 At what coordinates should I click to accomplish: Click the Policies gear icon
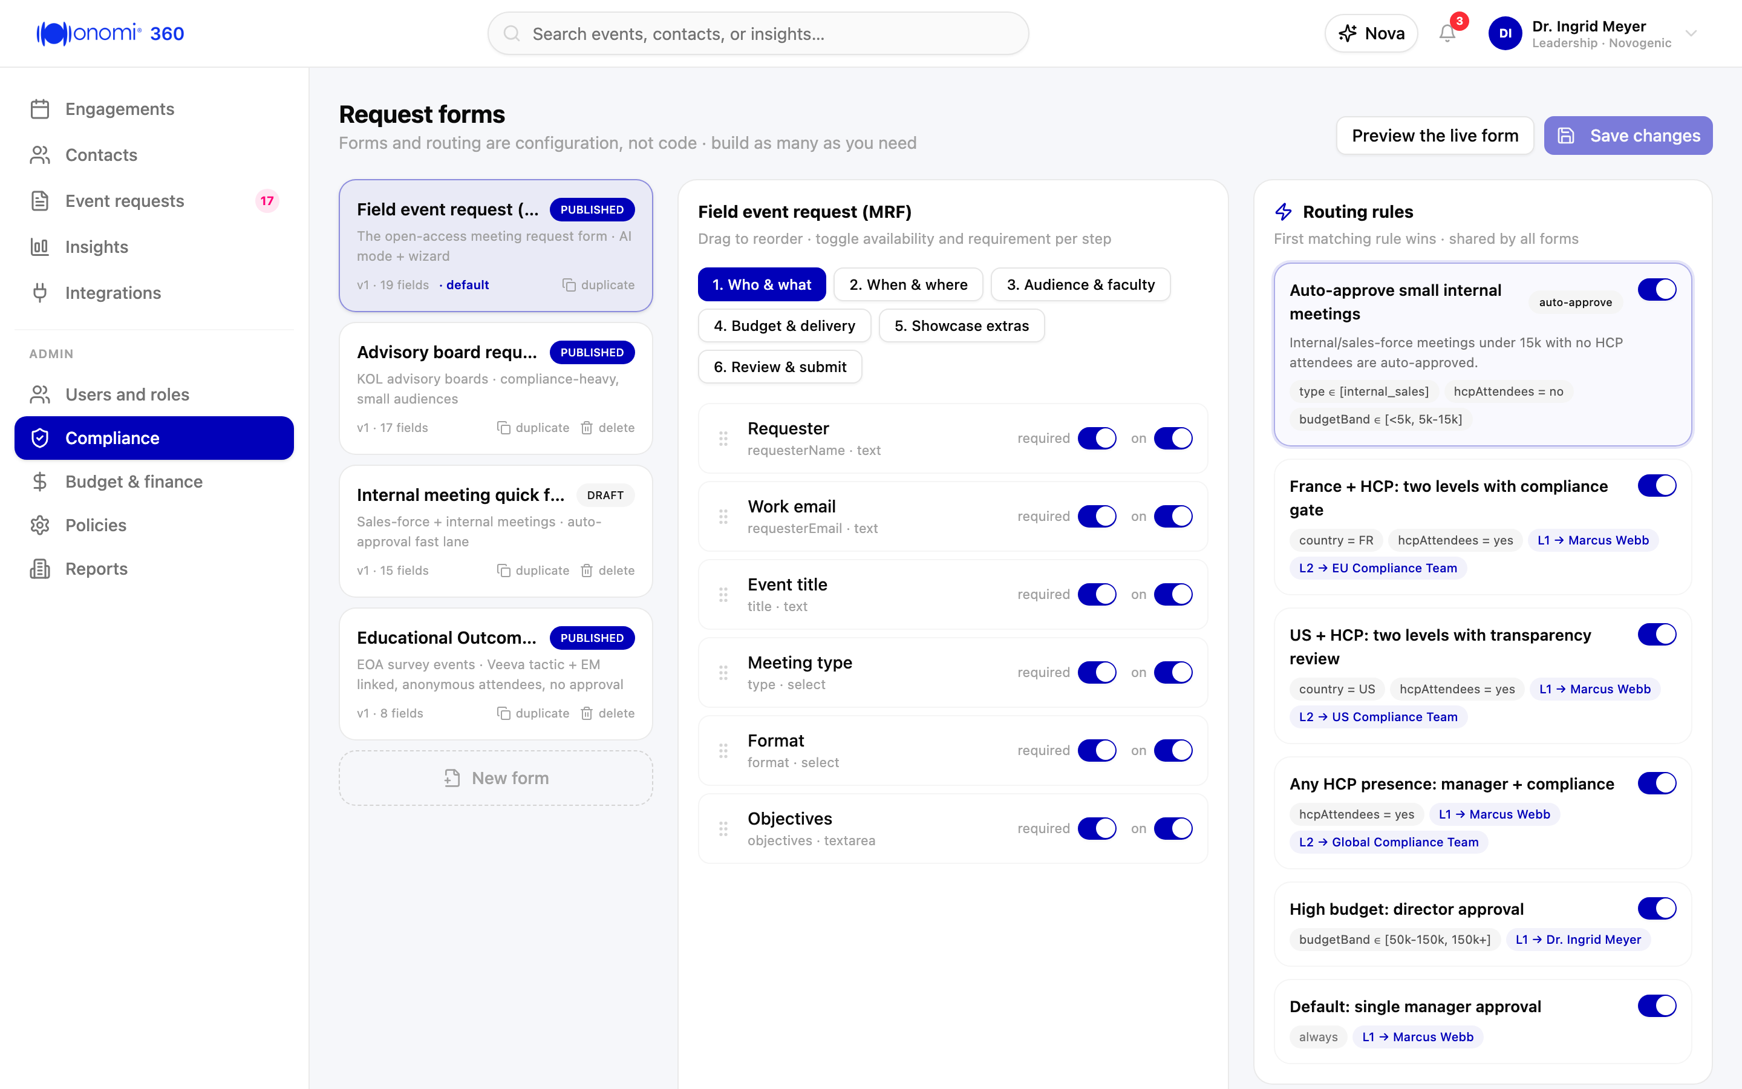pos(41,525)
